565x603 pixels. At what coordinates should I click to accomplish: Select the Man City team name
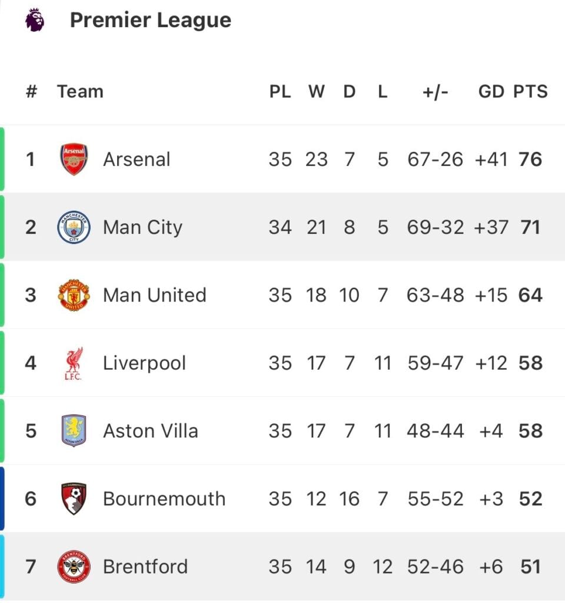(x=142, y=228)
